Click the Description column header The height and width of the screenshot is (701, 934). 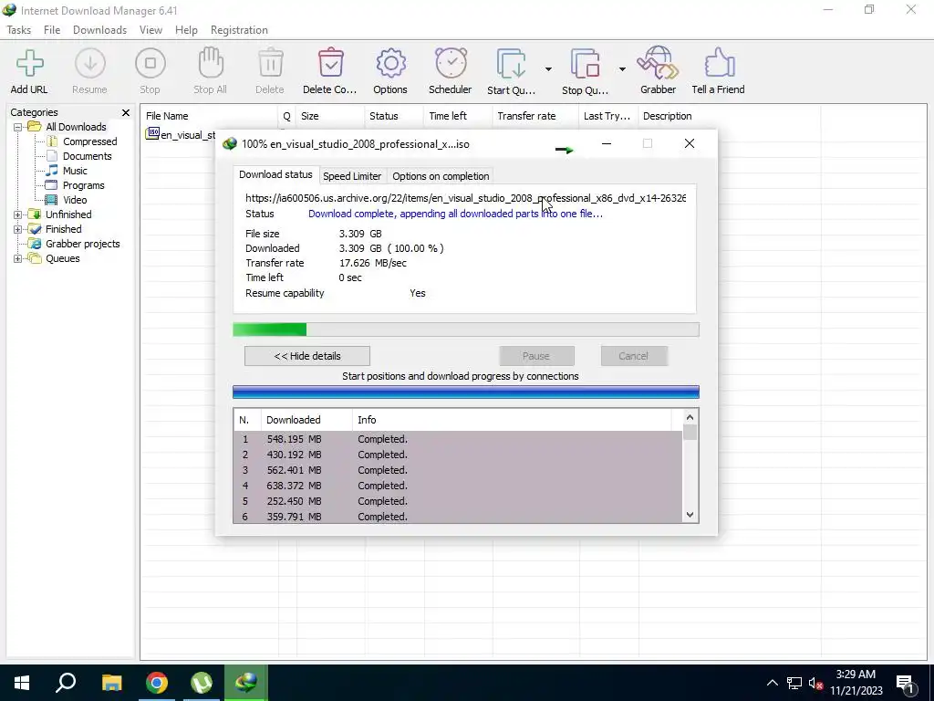tap(729, 116)
